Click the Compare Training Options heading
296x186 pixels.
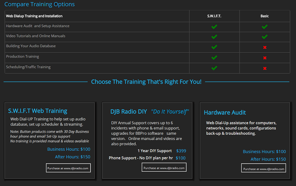39,4
